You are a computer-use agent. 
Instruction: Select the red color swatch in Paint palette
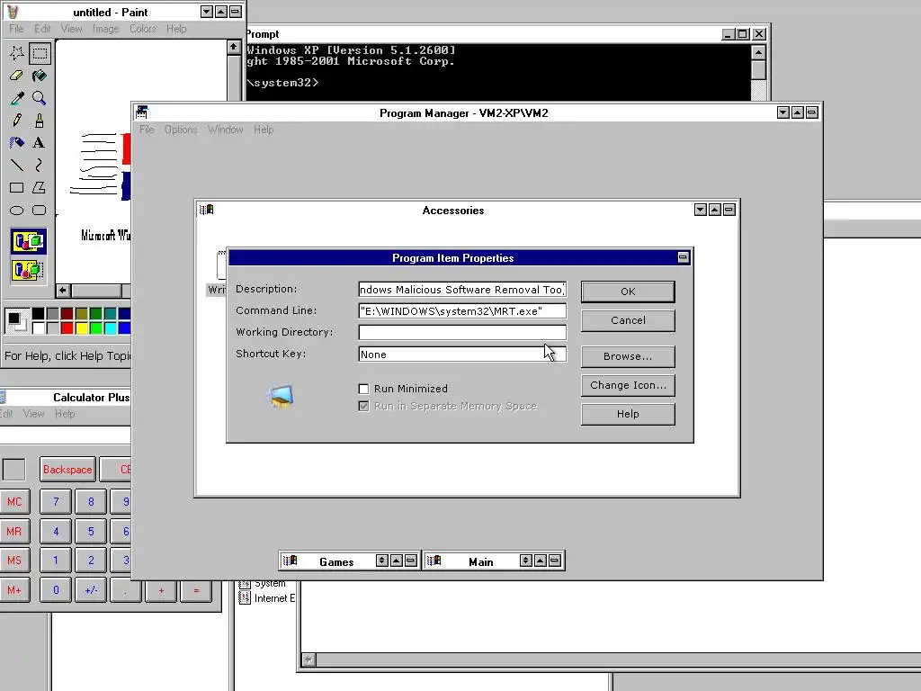click(x=67, y=328)
